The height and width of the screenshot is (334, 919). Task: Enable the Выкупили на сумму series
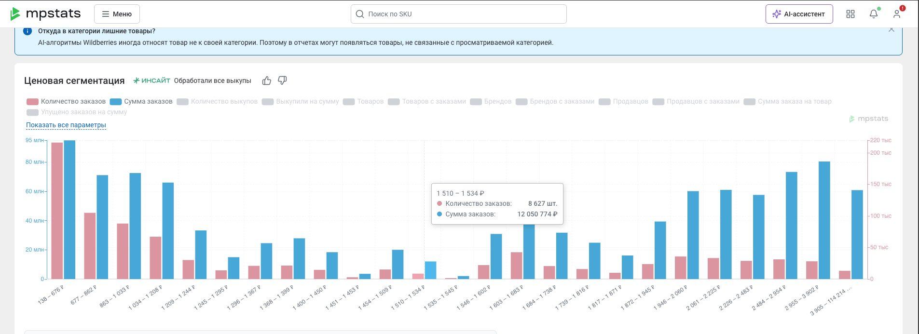click(301, 102)
